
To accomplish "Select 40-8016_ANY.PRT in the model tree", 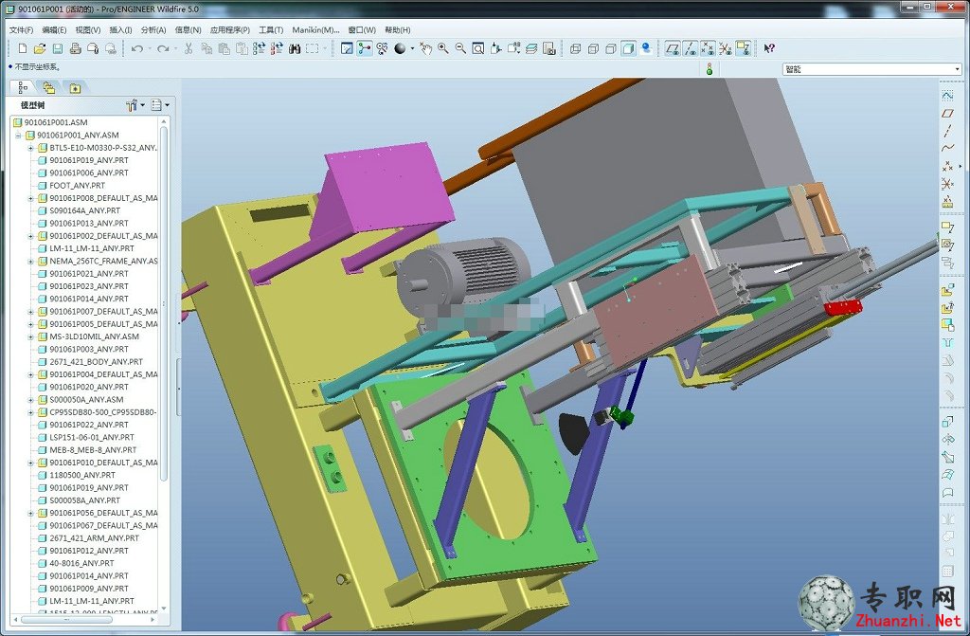I will point(81,564).
